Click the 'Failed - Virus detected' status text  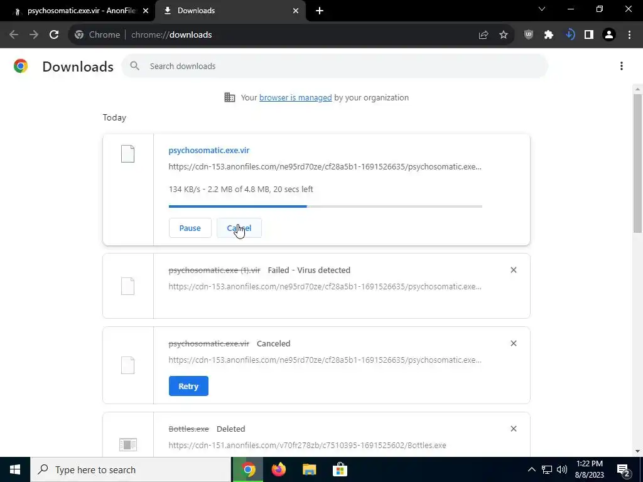click(x=309, y=270)
